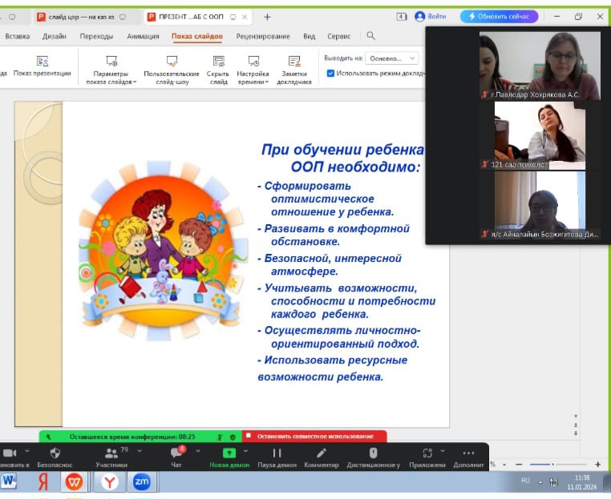This screenshot has width=611, height=499.
Task: Open Zoom Chat (Чат) panel
Action: 176,457
